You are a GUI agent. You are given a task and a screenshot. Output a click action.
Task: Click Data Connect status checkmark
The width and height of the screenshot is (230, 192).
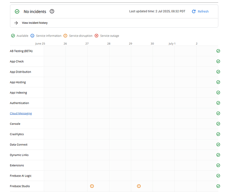(218, 144)
